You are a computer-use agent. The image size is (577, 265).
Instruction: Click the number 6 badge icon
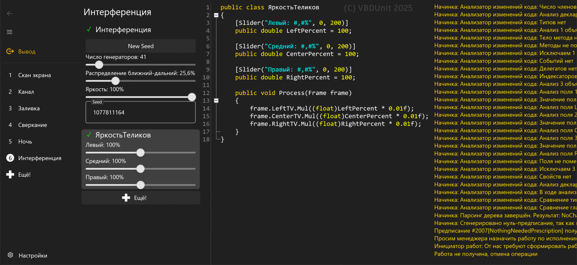coord(10,158)
